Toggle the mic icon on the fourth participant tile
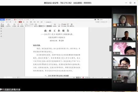138x92 pixels. [x=115, y=67]
